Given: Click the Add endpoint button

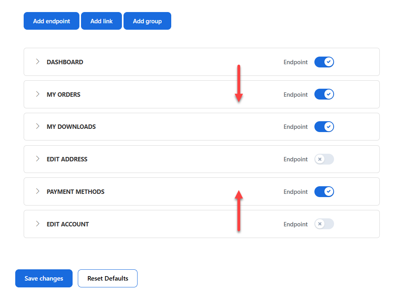Looking at the screenshot, I should [51, 20].
